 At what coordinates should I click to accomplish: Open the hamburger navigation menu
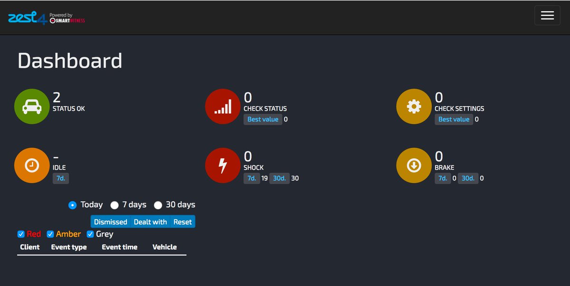coord(547,15)
